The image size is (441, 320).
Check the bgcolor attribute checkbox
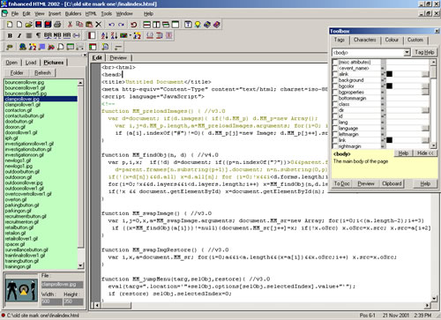[x=335, y=86]
